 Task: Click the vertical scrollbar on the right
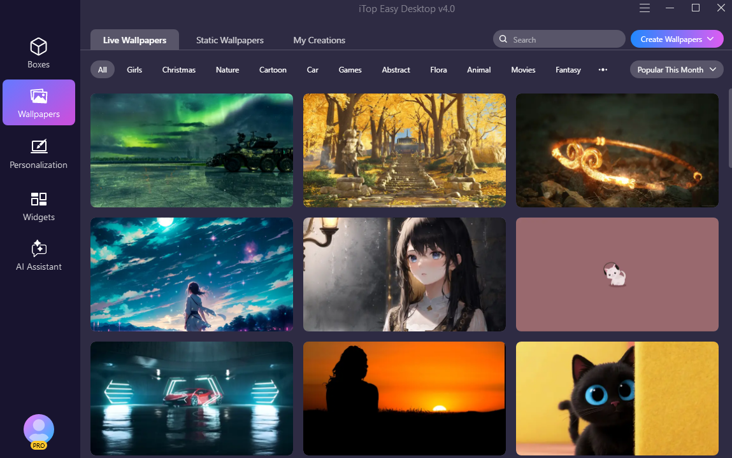click(729, 128)
